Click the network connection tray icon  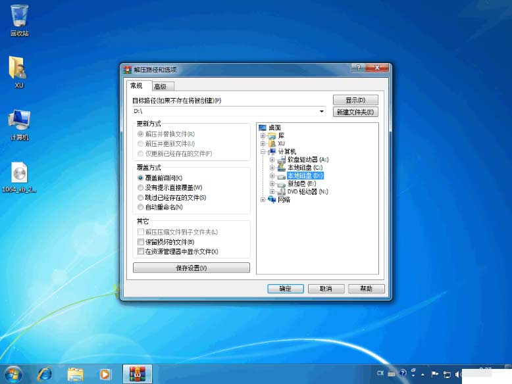click(x=447, y=374)
